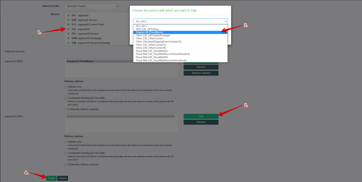Click plus icon beside SC9 express9 Courier Pack
This screenshot has height=182, width=362.
68,24
